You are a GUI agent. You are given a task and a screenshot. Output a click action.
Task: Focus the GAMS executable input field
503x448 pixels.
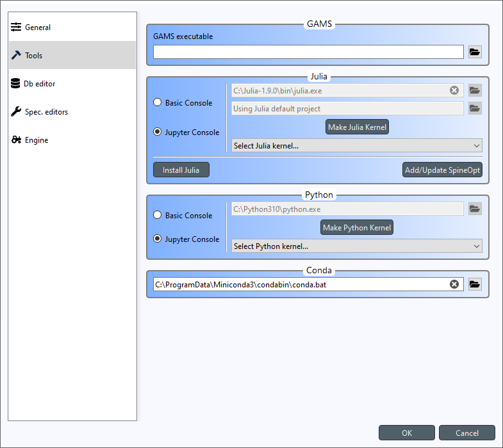tap(308, 52)
